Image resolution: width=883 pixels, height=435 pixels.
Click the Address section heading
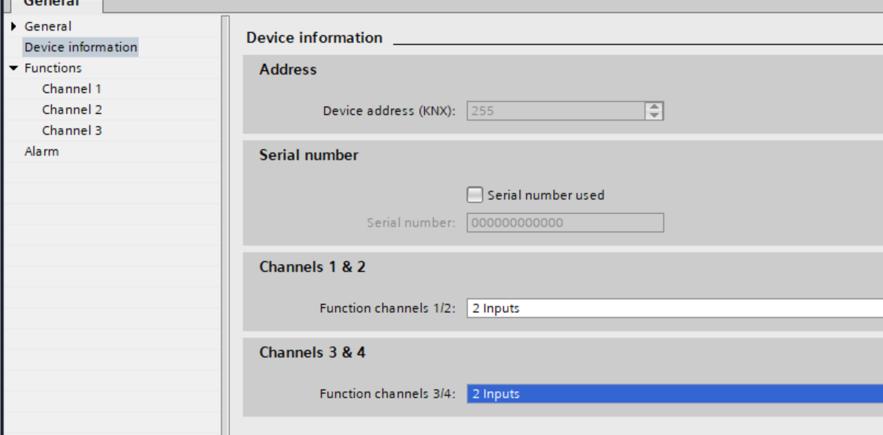point(288,69)
